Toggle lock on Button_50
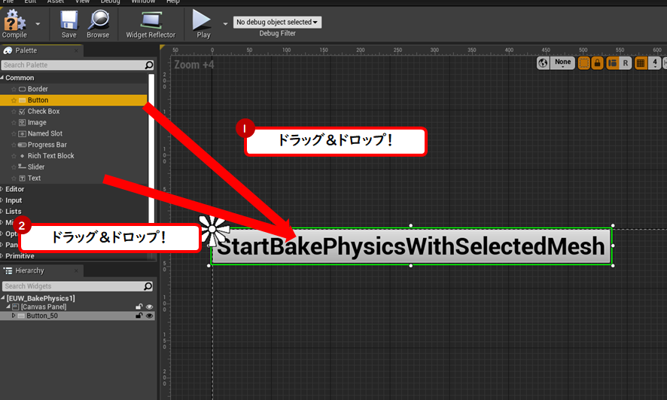 [x=139, y=316]
